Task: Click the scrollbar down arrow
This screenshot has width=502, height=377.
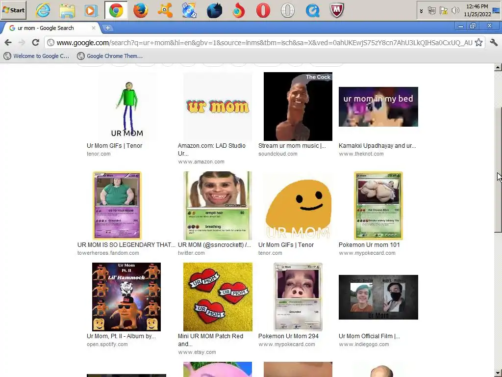Action: [498, 374]
